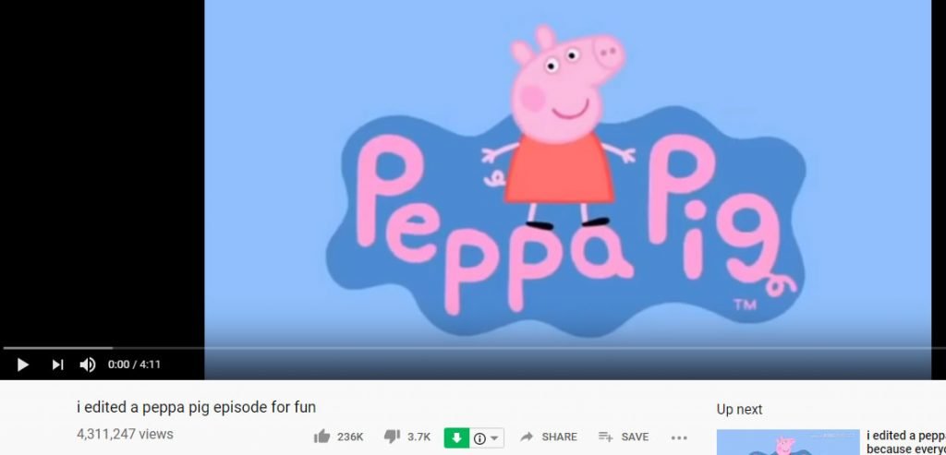
Task: Click the green download arrow icon
Action: (456, 437)
